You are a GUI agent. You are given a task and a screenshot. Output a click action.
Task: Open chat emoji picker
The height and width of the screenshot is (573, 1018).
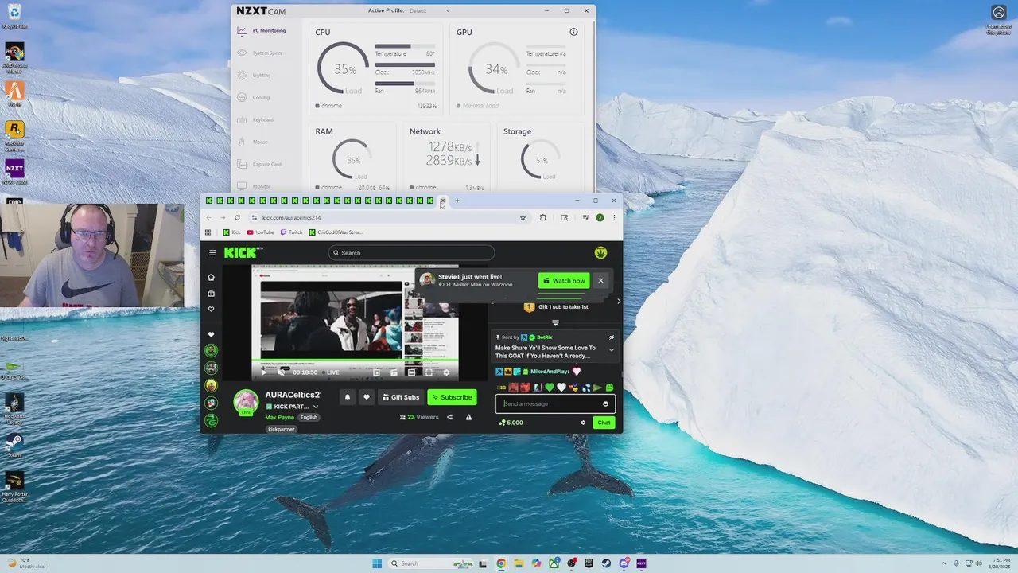pyautogui.click(x=605, y=403)
